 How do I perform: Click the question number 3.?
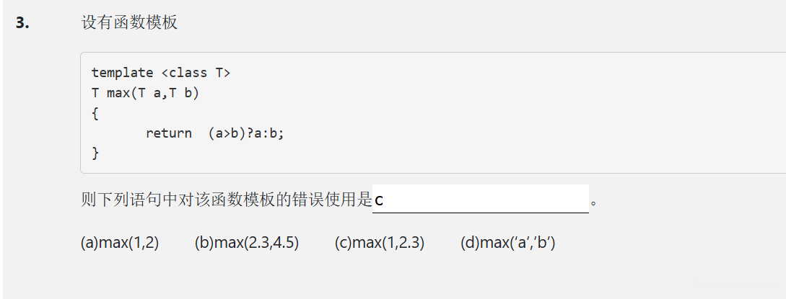[x=23, y=23]
